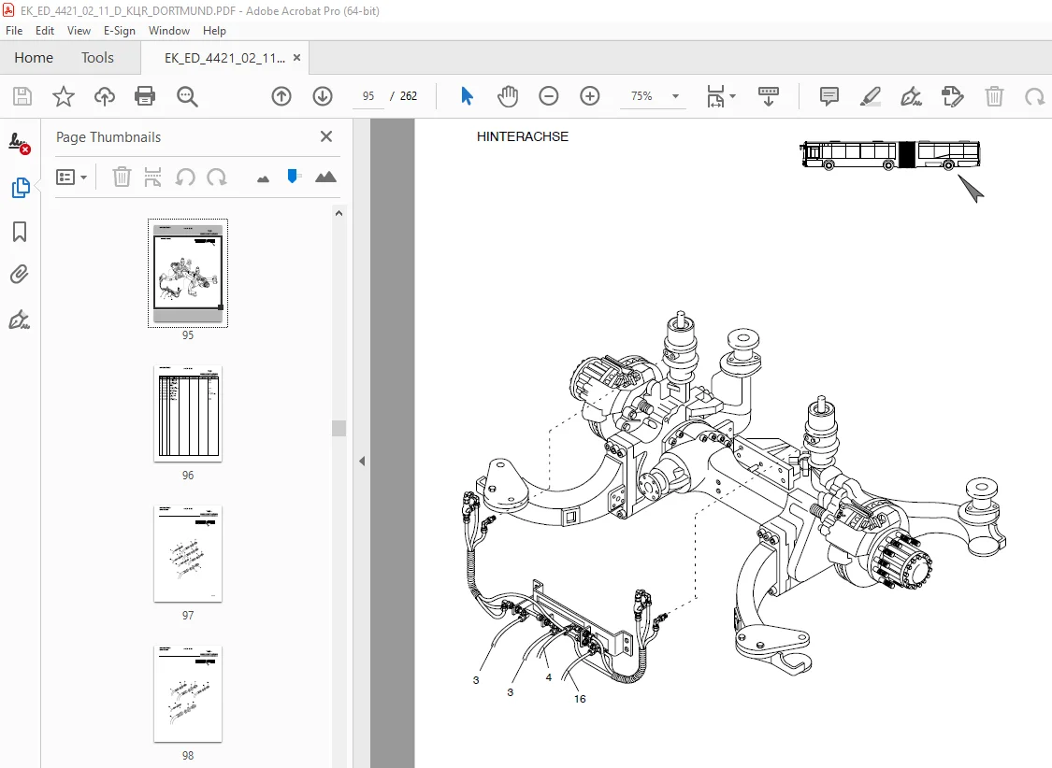Open thumbnails Options dropdown menu
This screenshot has height=768, width=1052.
pyautogui.click(x=71, y=177)
